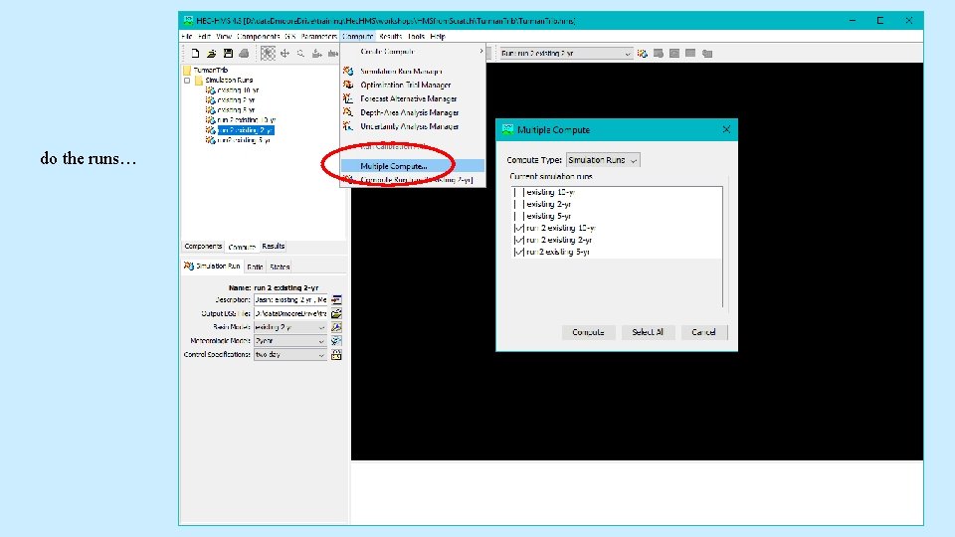
Task: Open the run selector dropdown in toolbar
Action: (x=566, y=54)
